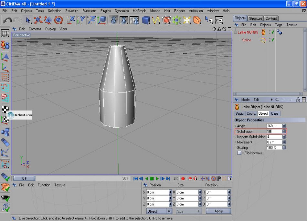Click the Phong tag on Lathe NURBS
Image resolution: width=307 pixels, height=221 pixels.
280,32
